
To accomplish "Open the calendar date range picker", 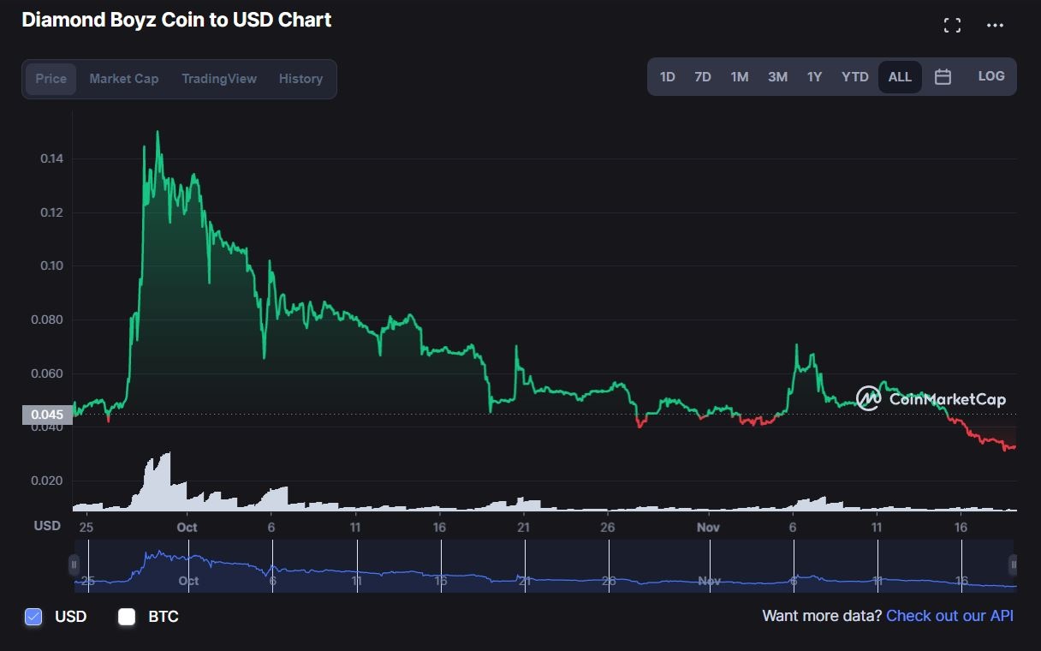I will coord(943,77).
